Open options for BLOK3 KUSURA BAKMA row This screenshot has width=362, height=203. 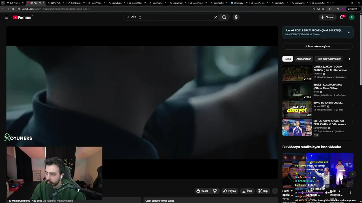click(x=352, y=85)
